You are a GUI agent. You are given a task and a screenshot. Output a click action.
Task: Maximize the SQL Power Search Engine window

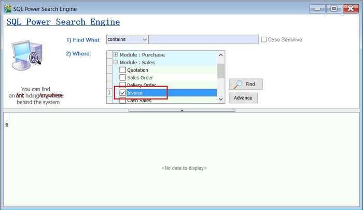click(333, 8)
